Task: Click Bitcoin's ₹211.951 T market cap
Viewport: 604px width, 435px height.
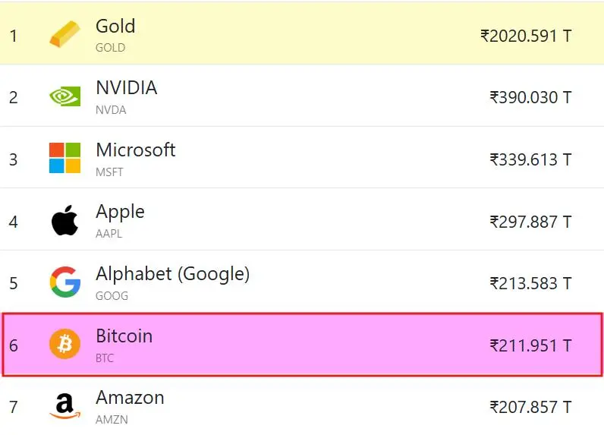Action: click(x=530, y=345)
